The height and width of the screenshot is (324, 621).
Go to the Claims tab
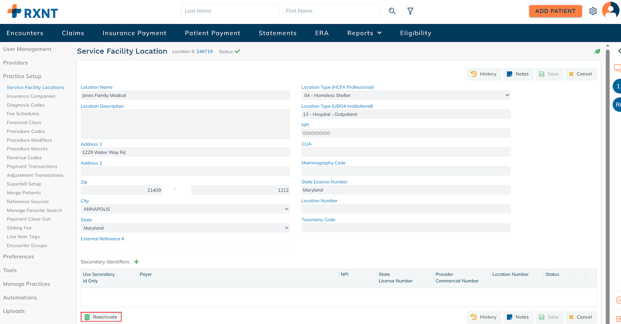[73, 33]
